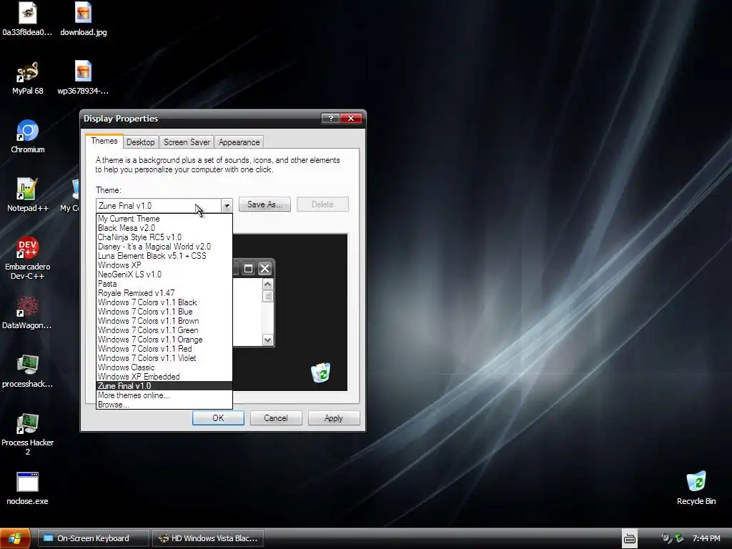Click the on-screen keyboard tray icon

(629, 538)
